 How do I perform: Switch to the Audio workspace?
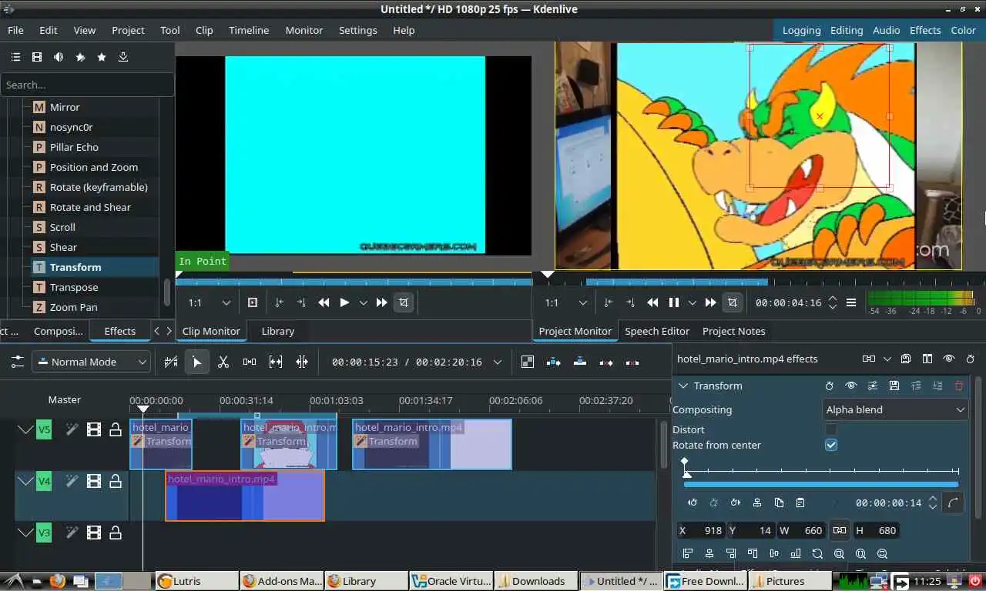886,30
